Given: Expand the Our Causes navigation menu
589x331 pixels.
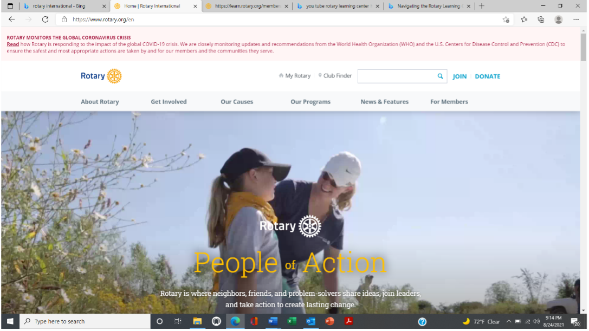Looking at the screenshot, I should [237, 102].
